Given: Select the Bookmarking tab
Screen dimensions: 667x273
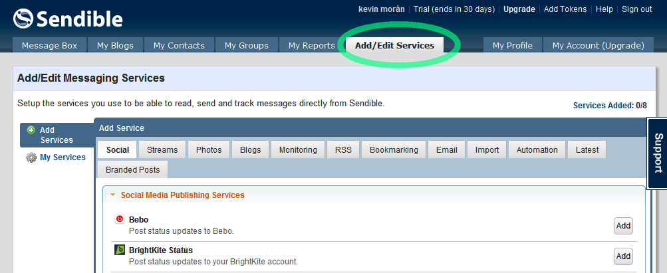Looking at the screenshot, I should [394, 150].
